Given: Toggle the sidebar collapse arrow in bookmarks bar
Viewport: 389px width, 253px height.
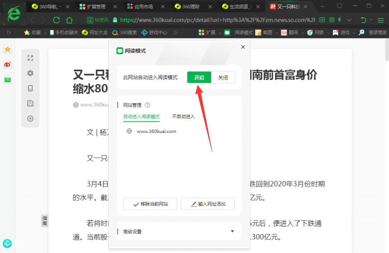Looking at the screenshot, I should coord(9,33).
